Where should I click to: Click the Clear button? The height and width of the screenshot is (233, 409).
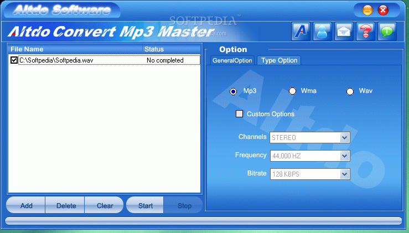pyautogui.click(x=104, y=205)
